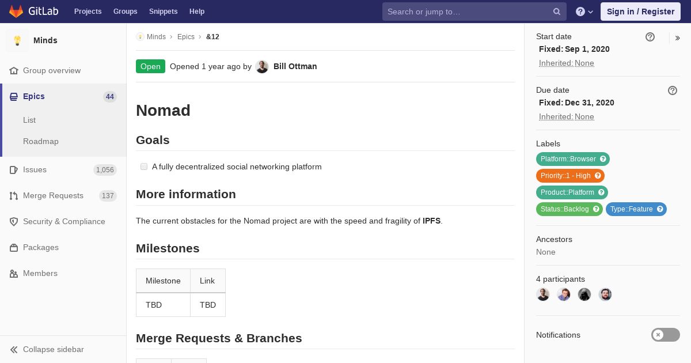The width and height of the screenshot is (691, 363).
Task: Open Security & Compliance section
Action: [63, 221]
